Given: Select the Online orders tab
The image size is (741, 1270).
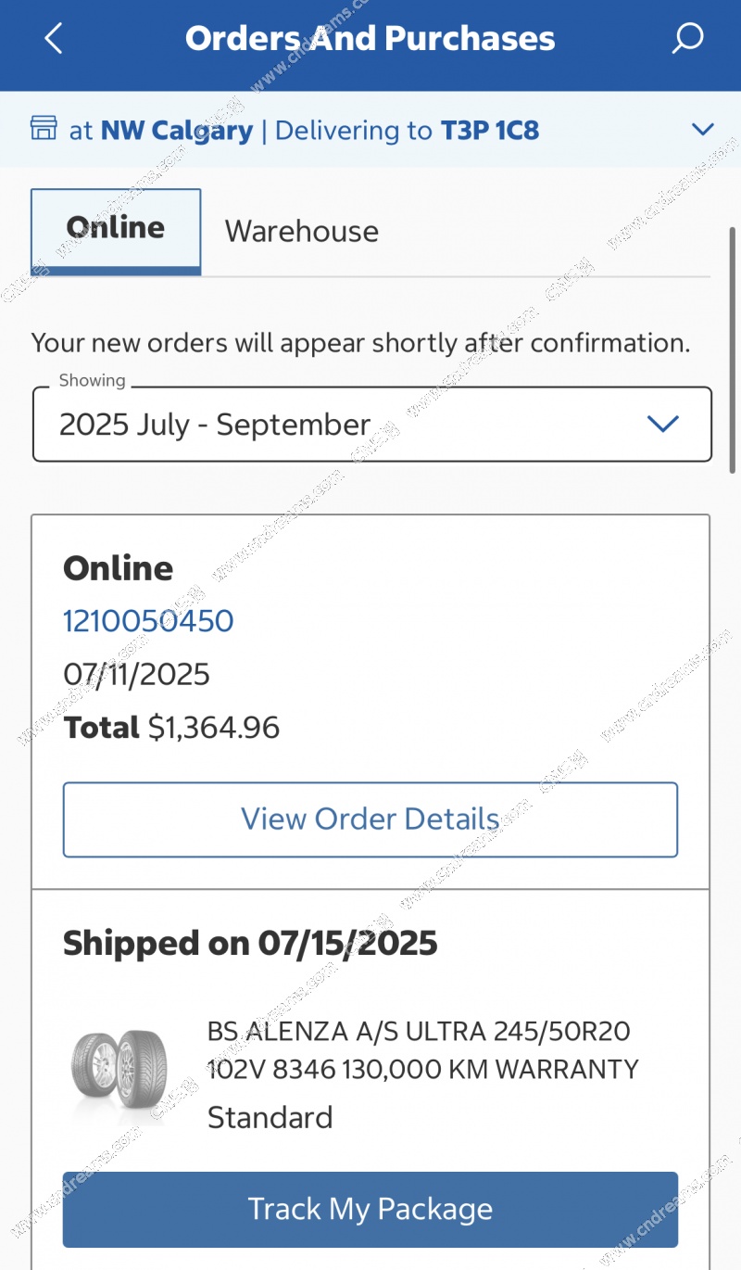Looking at the screenshot, I should [x=116, y=229].
